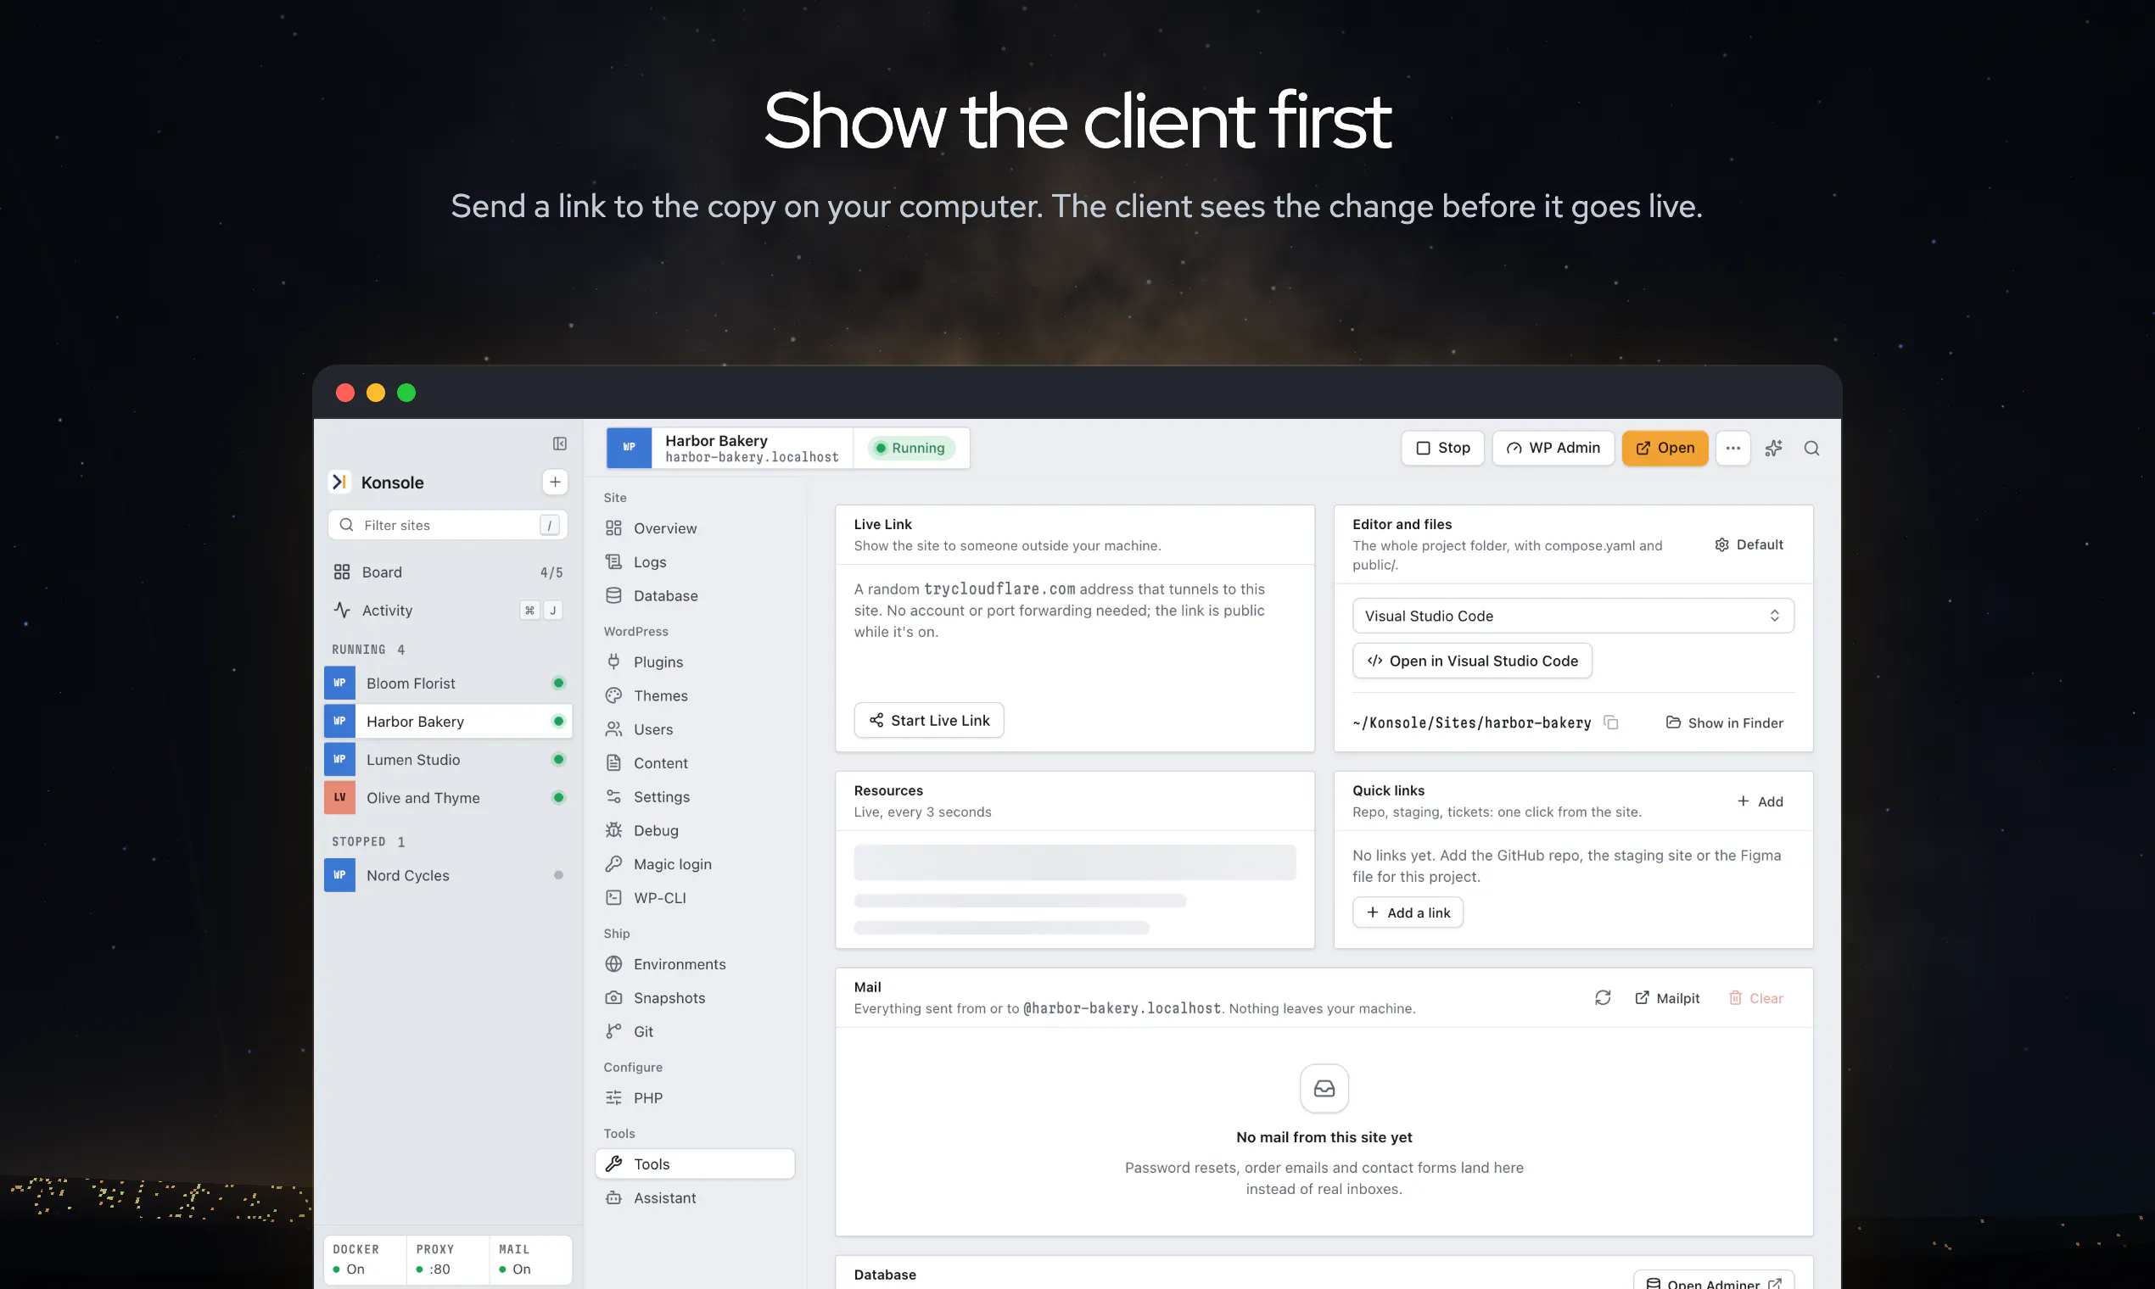Select the Tools nav item
Screen dimensions: 2155x1289
pyautogui.click(x=694, y=1164)
